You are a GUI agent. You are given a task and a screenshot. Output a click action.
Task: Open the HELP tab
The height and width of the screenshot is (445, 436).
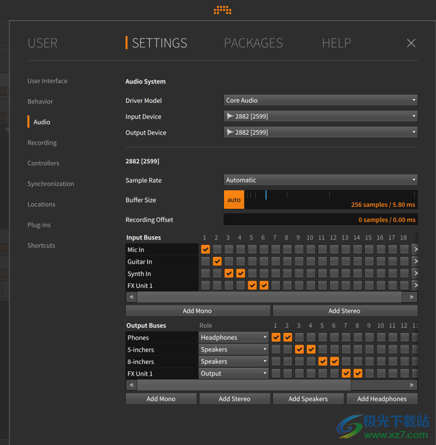click(x=336, y=43)
